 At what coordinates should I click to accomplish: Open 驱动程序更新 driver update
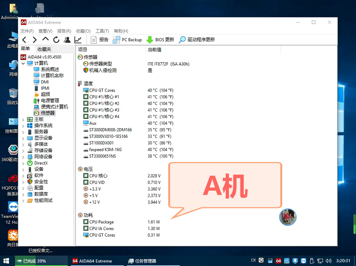(197, 40)
